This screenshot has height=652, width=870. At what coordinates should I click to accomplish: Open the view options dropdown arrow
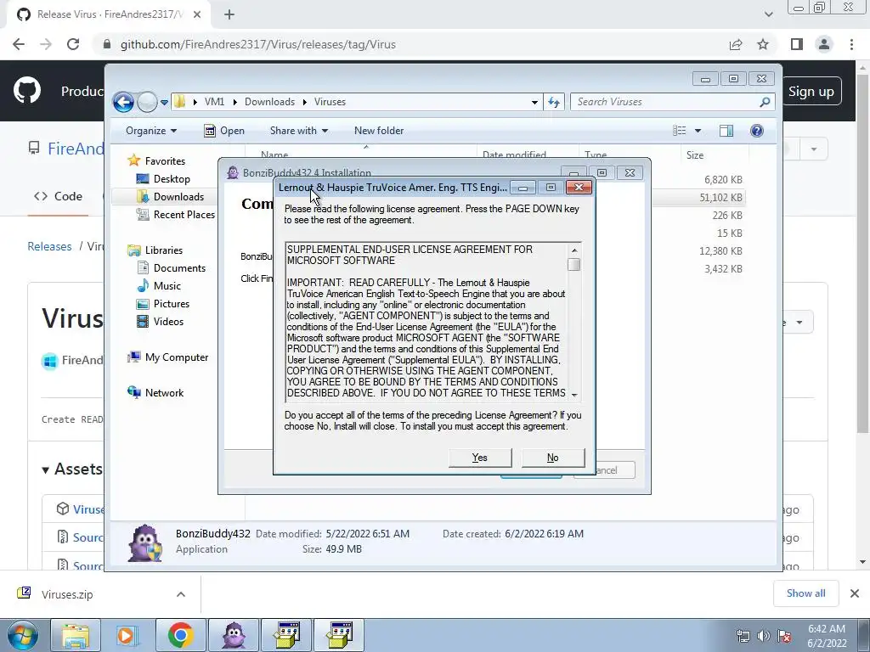click(698, 131)
